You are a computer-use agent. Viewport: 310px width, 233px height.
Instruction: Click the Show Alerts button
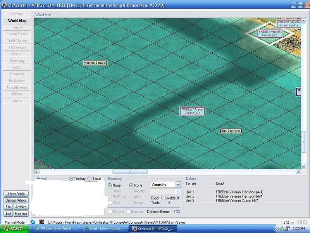(x=16, y=193)
